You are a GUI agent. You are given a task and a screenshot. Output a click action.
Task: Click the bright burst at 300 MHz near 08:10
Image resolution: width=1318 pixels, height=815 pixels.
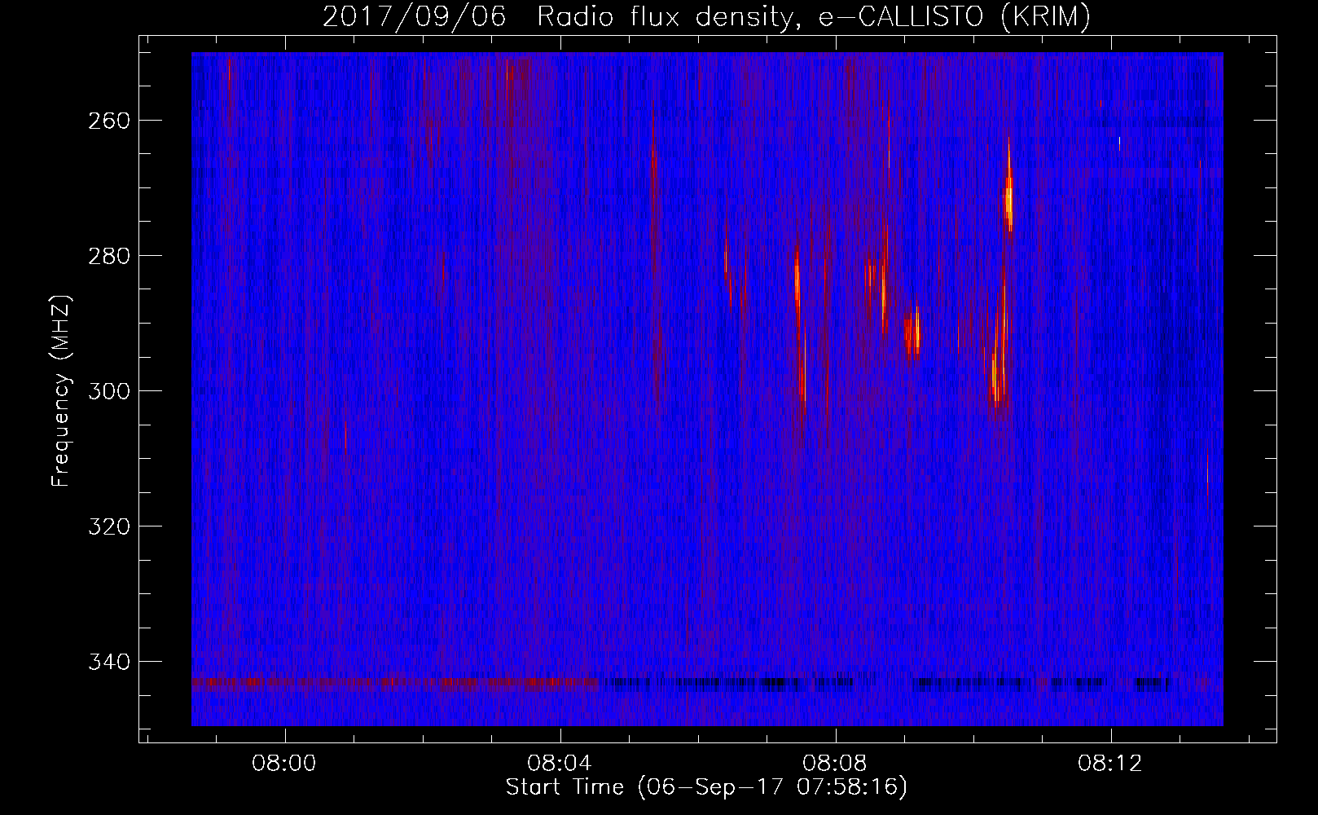coord(996,383)
